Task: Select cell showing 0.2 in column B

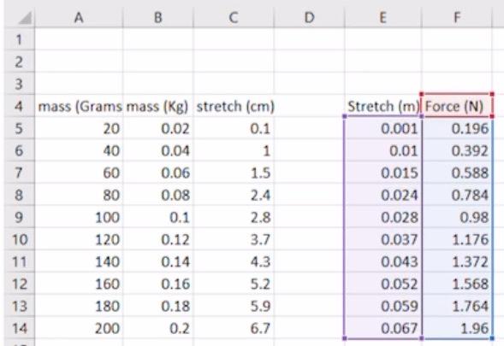Action: 157,328
